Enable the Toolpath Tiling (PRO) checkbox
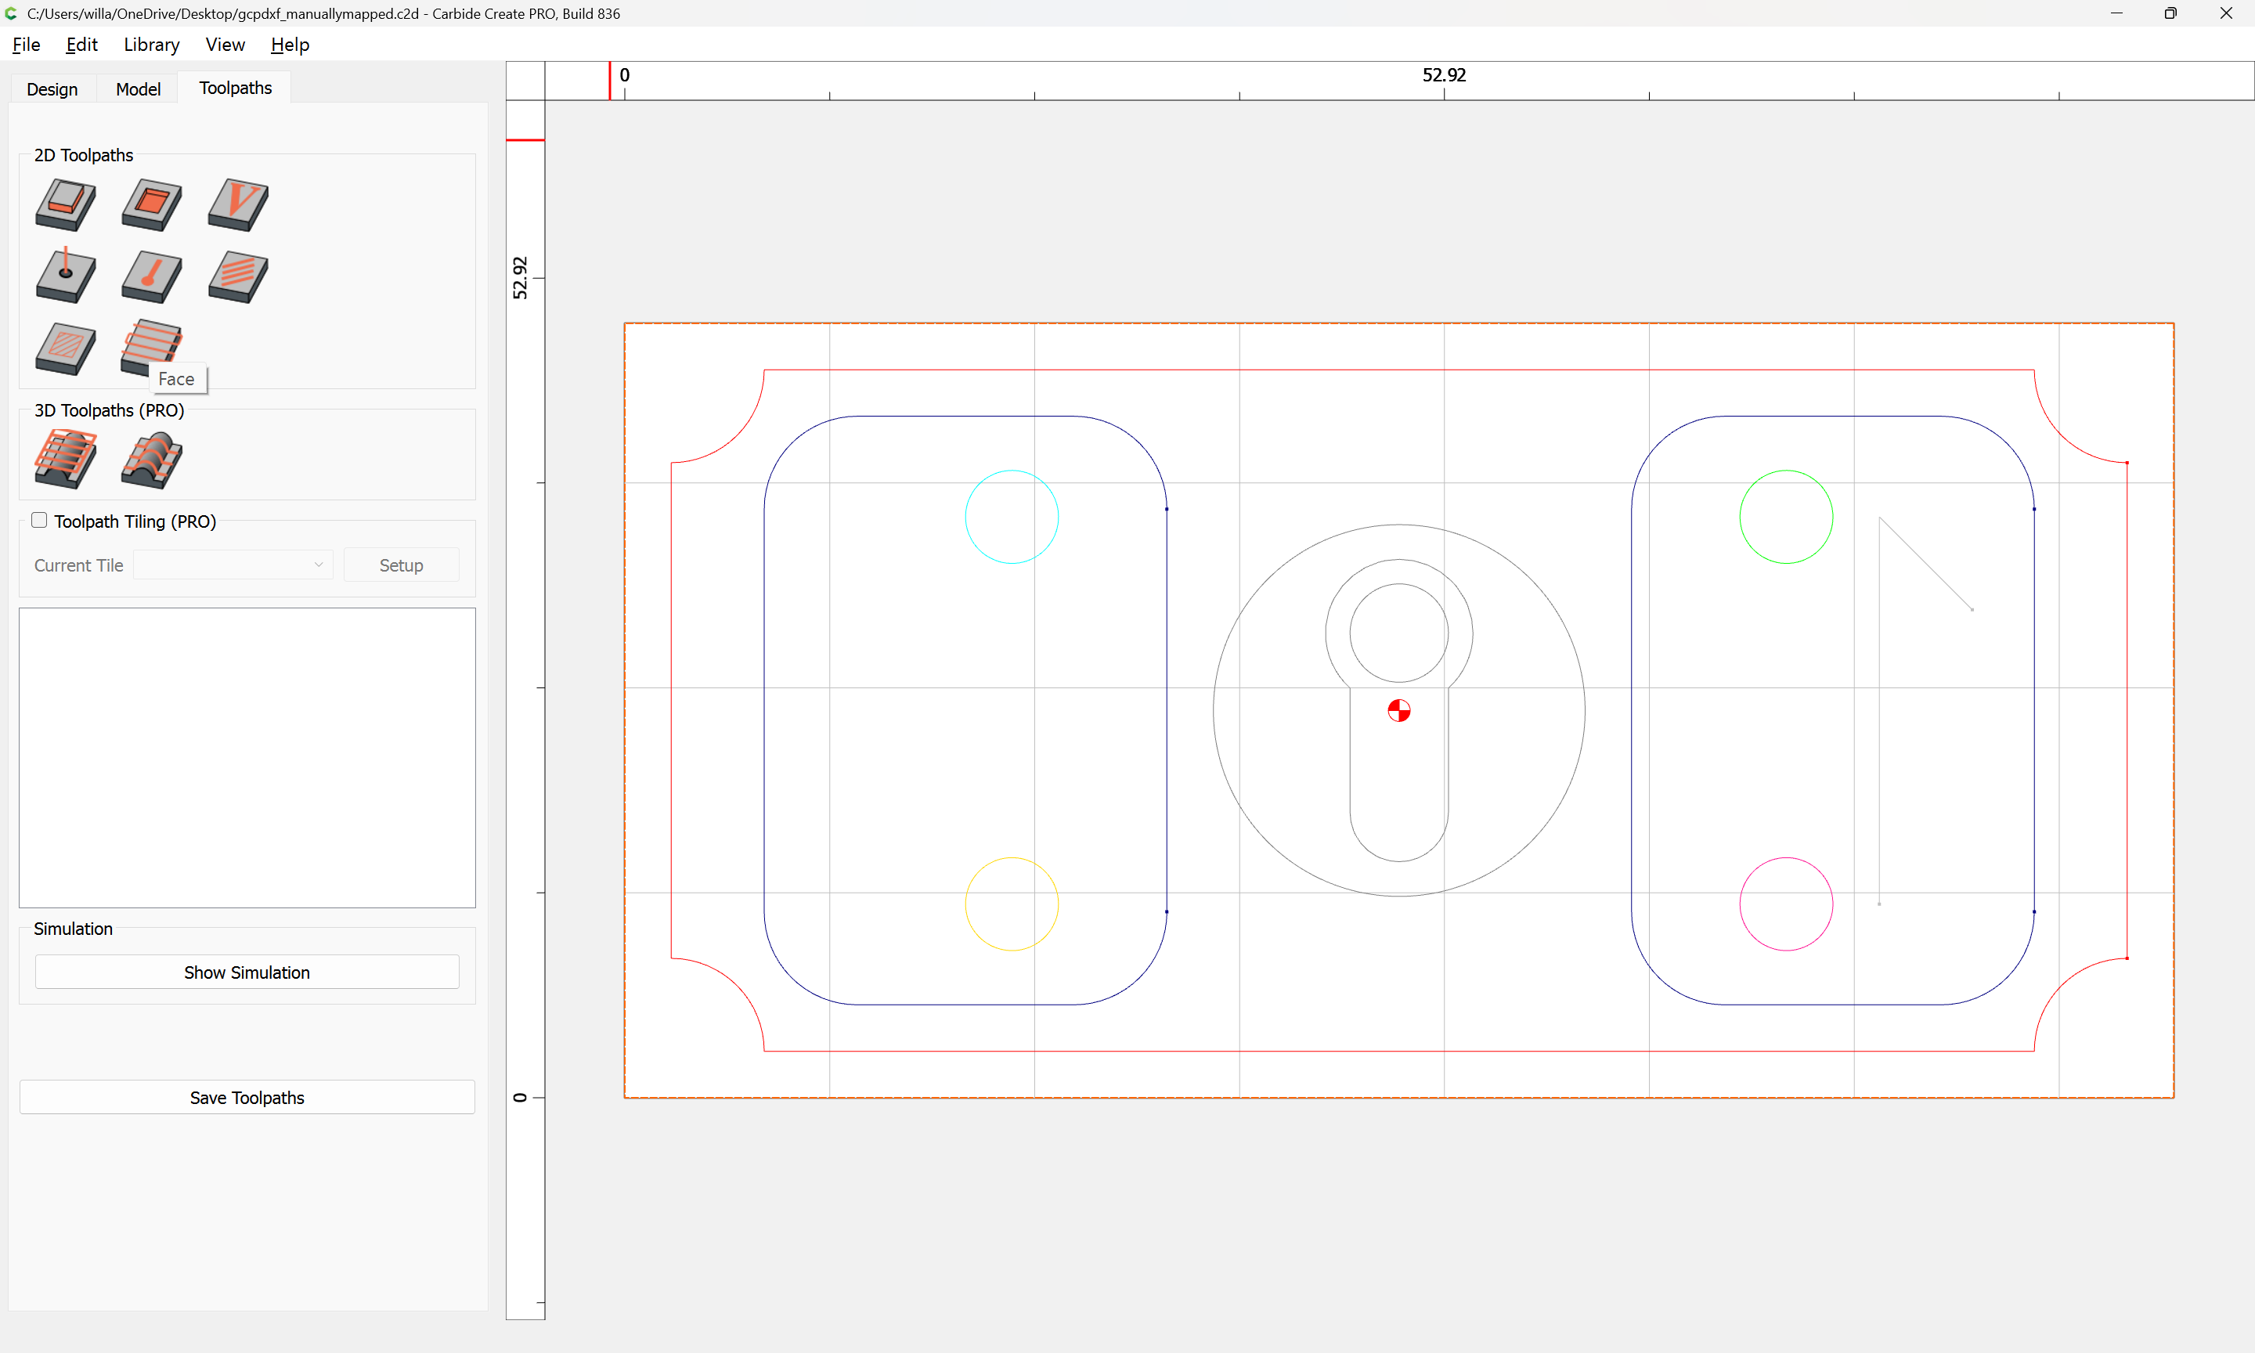The width and height of the screenshot is (2255, 1353). point(39,521)
